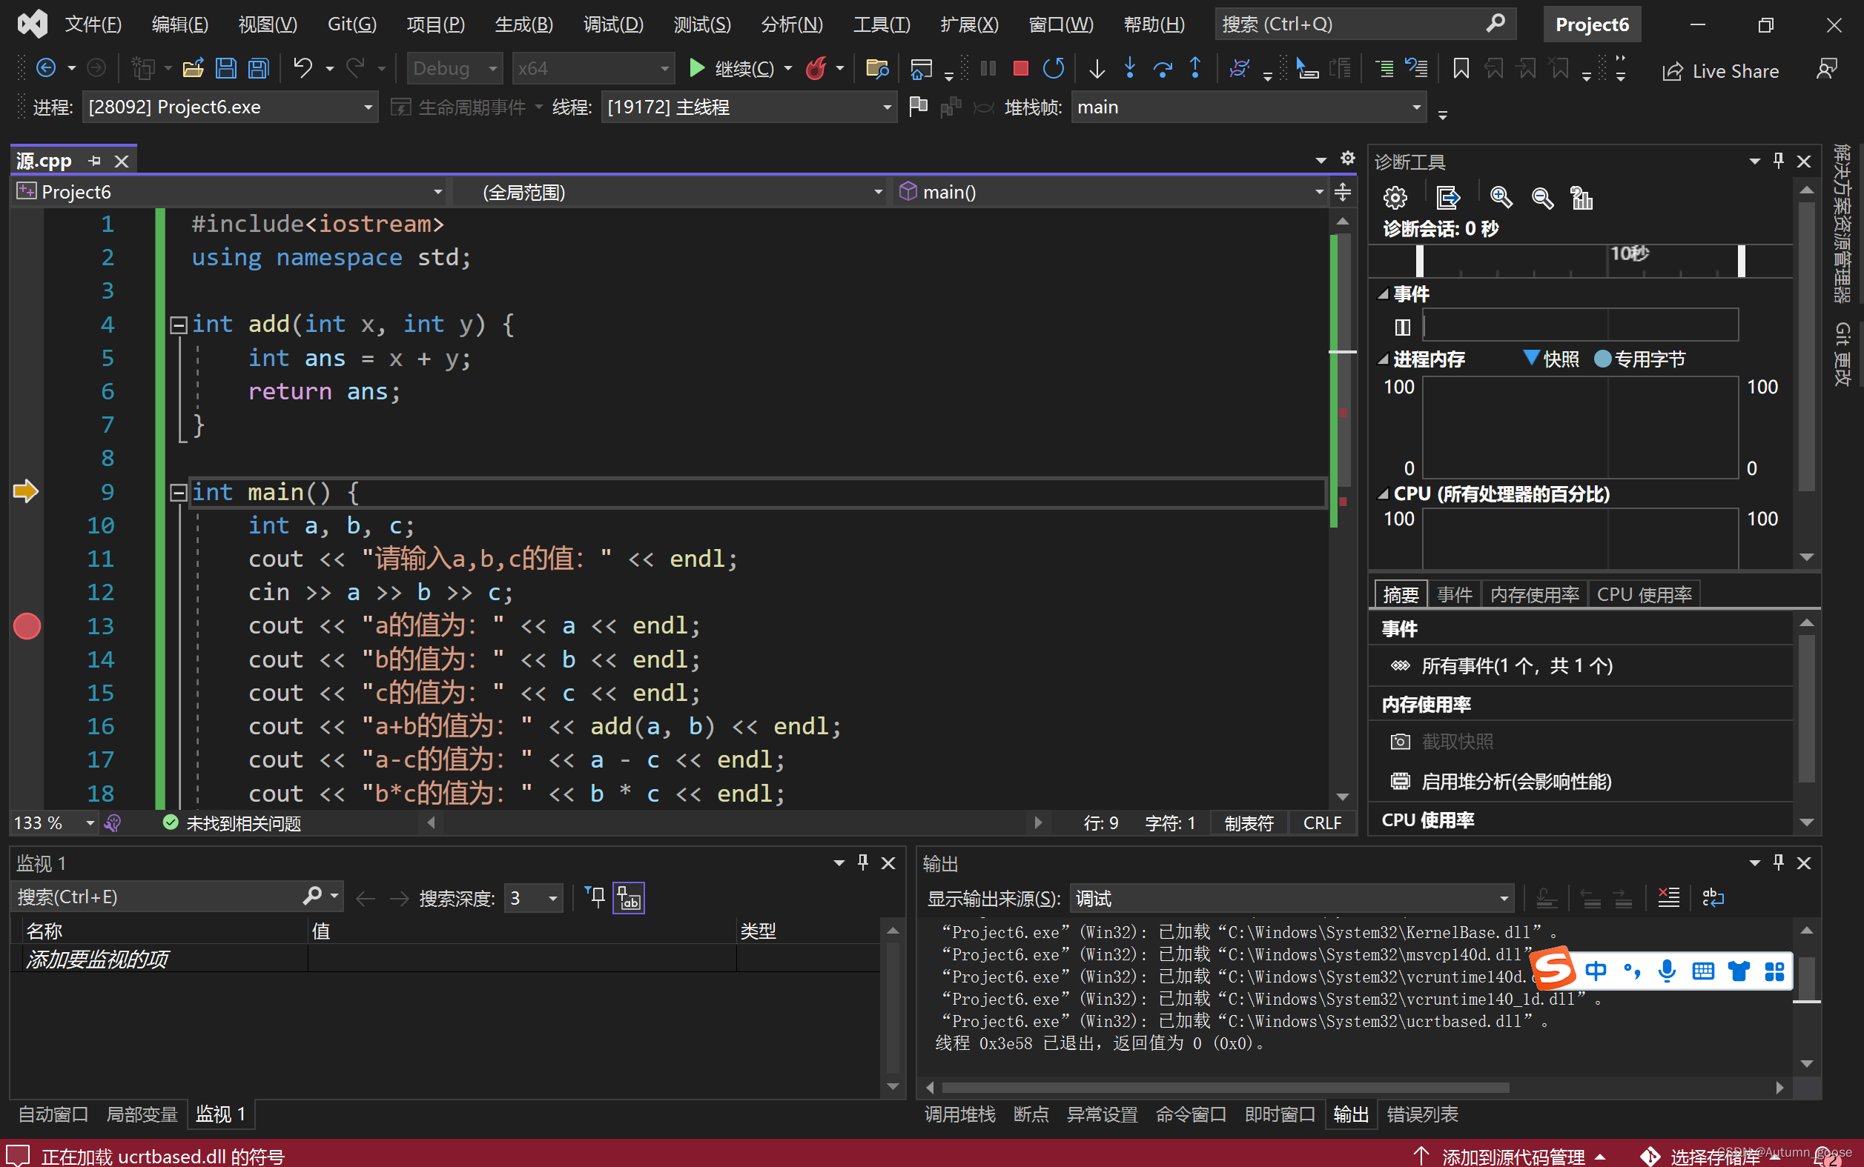
Task: Click the Save All toolbar icon
Action: [x=259, y=69]
